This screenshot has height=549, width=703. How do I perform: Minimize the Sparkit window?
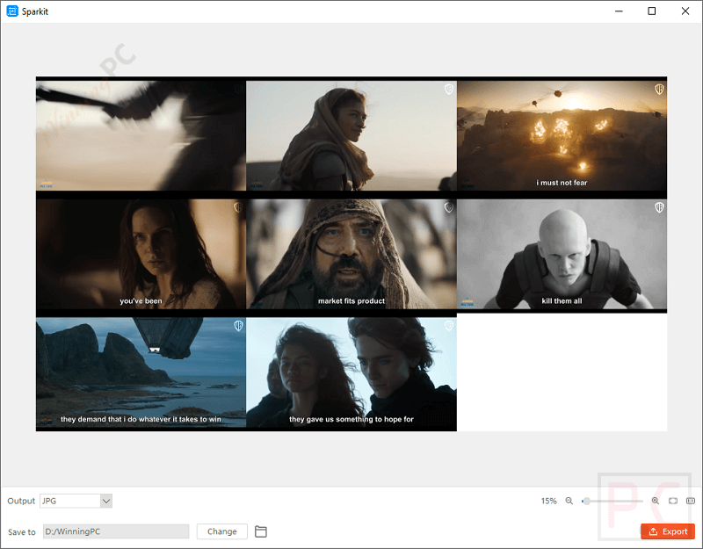pos(619,11)
